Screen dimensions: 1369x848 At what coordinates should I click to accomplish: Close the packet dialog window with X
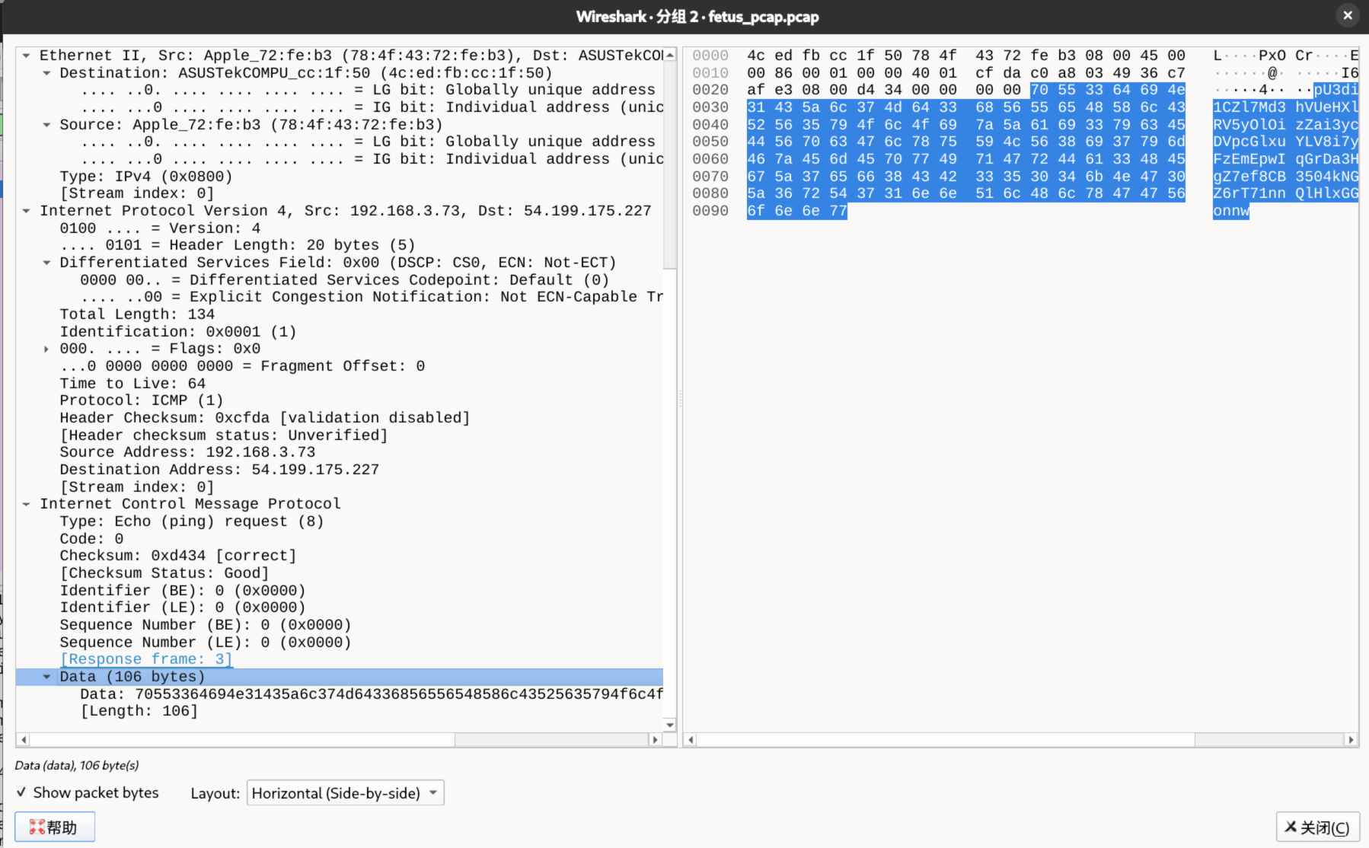pos(1347,15)
